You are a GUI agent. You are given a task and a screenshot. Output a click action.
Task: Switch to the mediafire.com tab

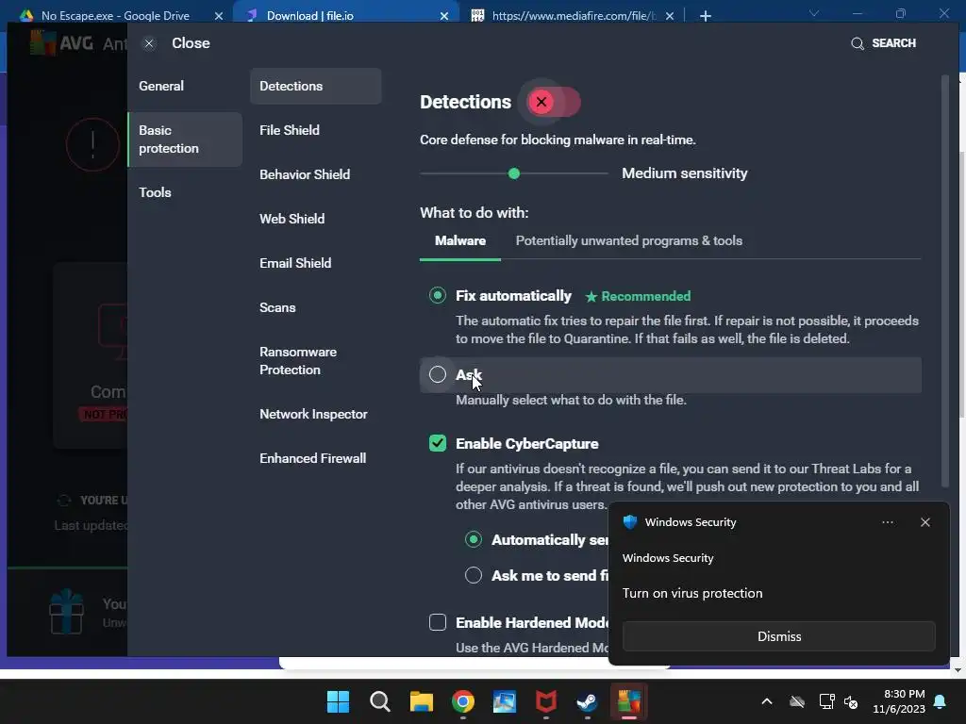(574, 16)
